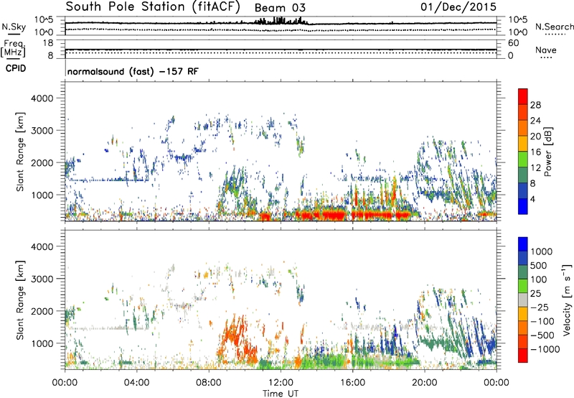Screen dimensions: 574x398
Task: Click the '20' label on Power color bar
Action: 535,136
